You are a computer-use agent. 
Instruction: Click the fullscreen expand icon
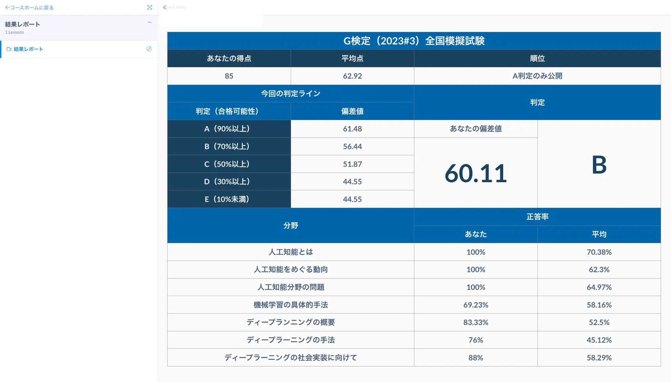149,7
